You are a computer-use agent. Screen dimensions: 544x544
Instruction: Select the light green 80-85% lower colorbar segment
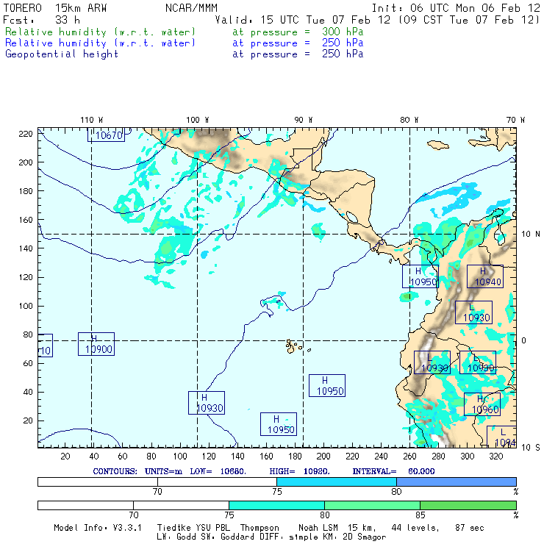372,505
